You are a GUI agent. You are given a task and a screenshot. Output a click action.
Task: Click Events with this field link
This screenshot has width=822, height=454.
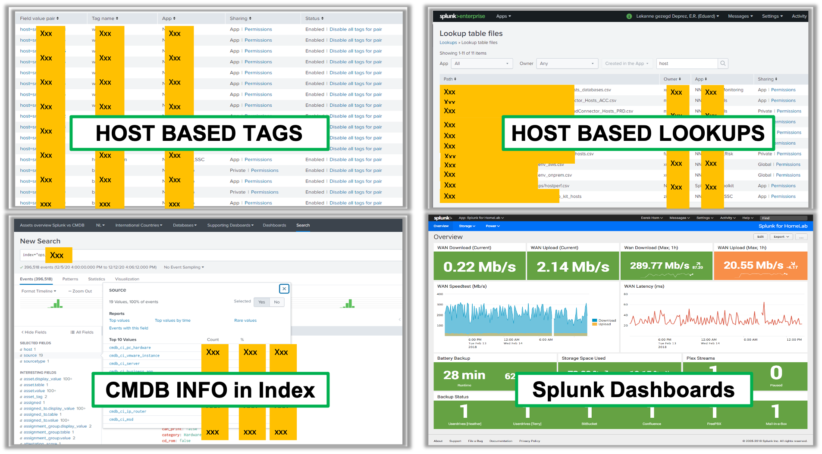129,328
